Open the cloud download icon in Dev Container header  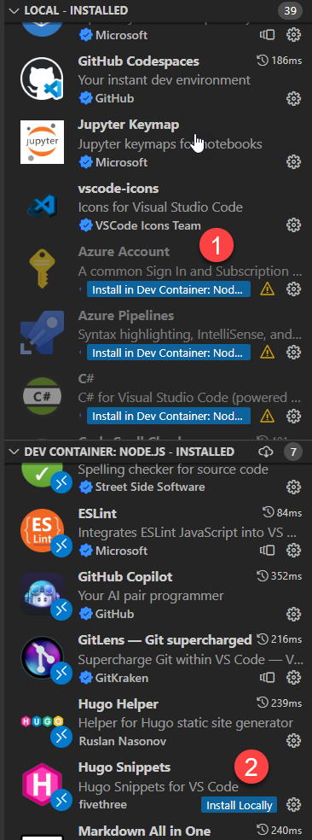coord(266,452)
